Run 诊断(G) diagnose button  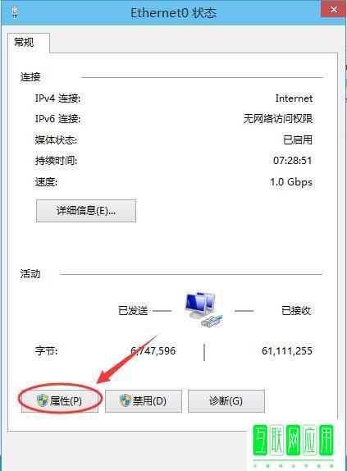coord(226,400)
